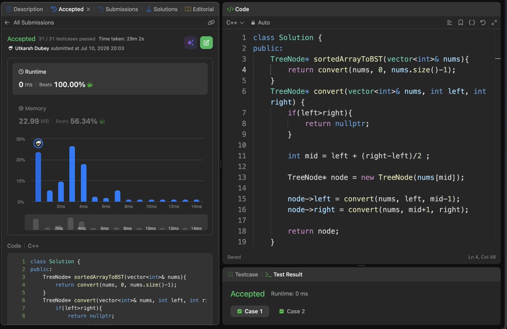Image resolution: width=507 pixels, height=329 pixels.
Task: Click the Ln 4, Col 48 status
Action: click(x=482, y=257)
